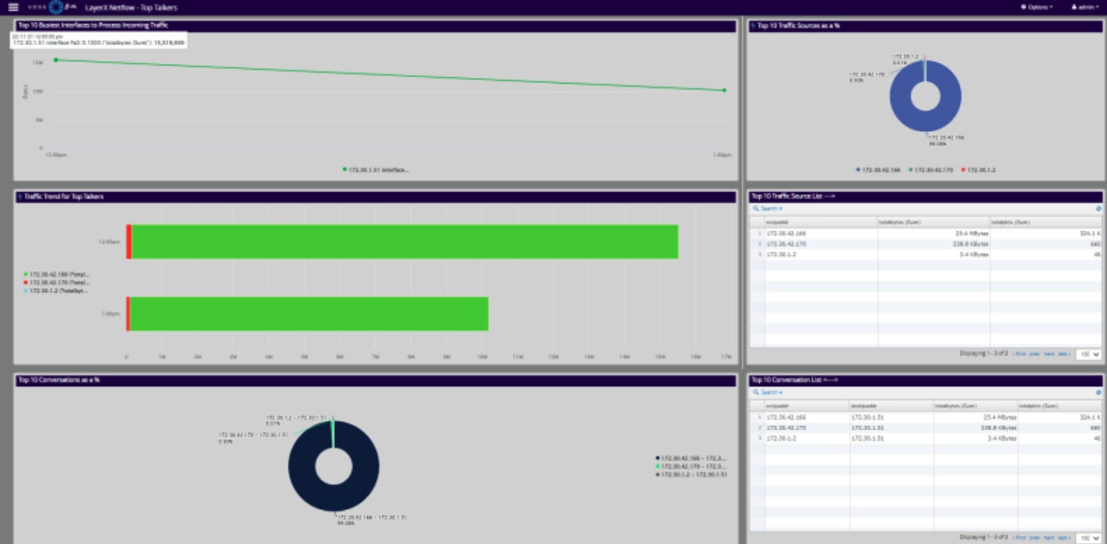This screenshot has width=1107, height=544.
Task: Click settings icon in Traffic Source List panel
Action: tap(1098, 209)
